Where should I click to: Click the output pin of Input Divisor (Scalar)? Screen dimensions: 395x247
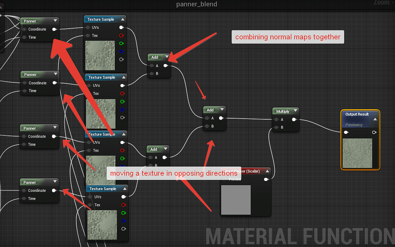[x=266, y=179]
